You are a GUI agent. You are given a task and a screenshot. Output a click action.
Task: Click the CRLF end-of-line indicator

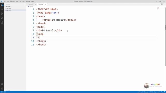[x=155, y=92]
